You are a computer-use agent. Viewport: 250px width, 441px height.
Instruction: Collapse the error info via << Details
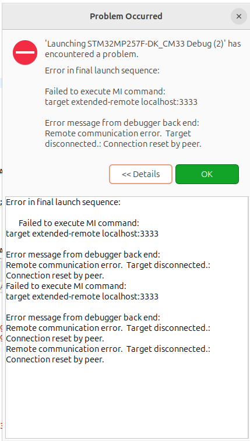140,174
